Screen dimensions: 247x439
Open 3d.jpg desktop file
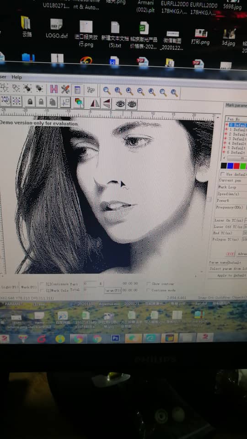point(229,37)
